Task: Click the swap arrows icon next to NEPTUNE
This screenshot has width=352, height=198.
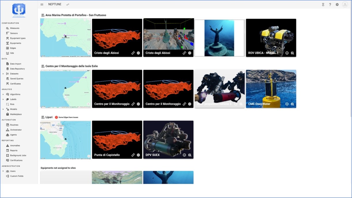Action: 68,5
